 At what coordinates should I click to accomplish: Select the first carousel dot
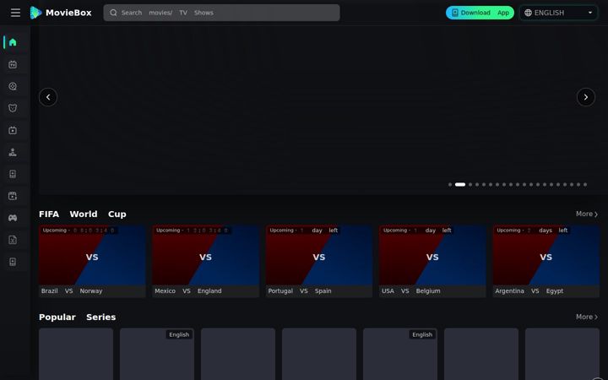pos(450,185)
